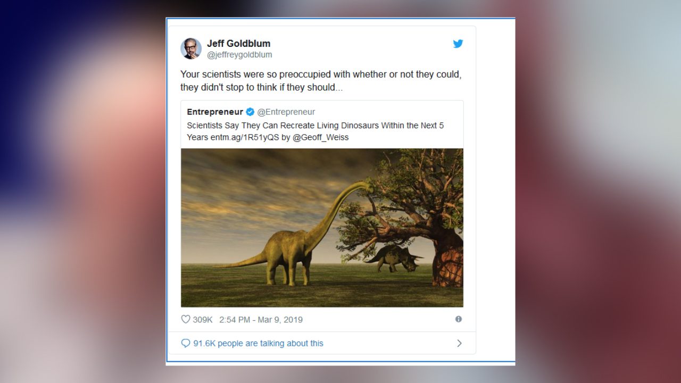Screen dimensions: 681x383
Task: Click the Twitter bird logo icon
Action: pos(458,44)
